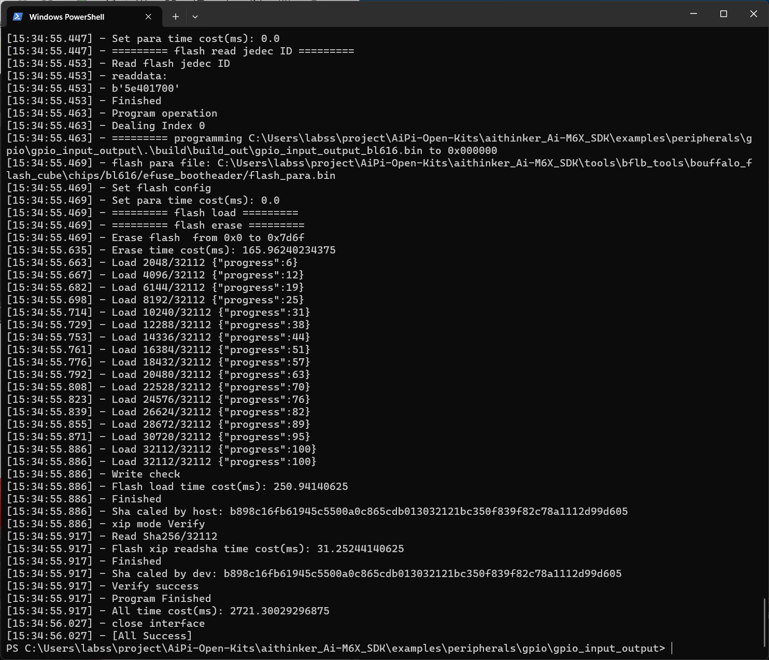
Task: Click 'Erase time cost(ms): 165.96240234375' line
Action: (171, 250)
